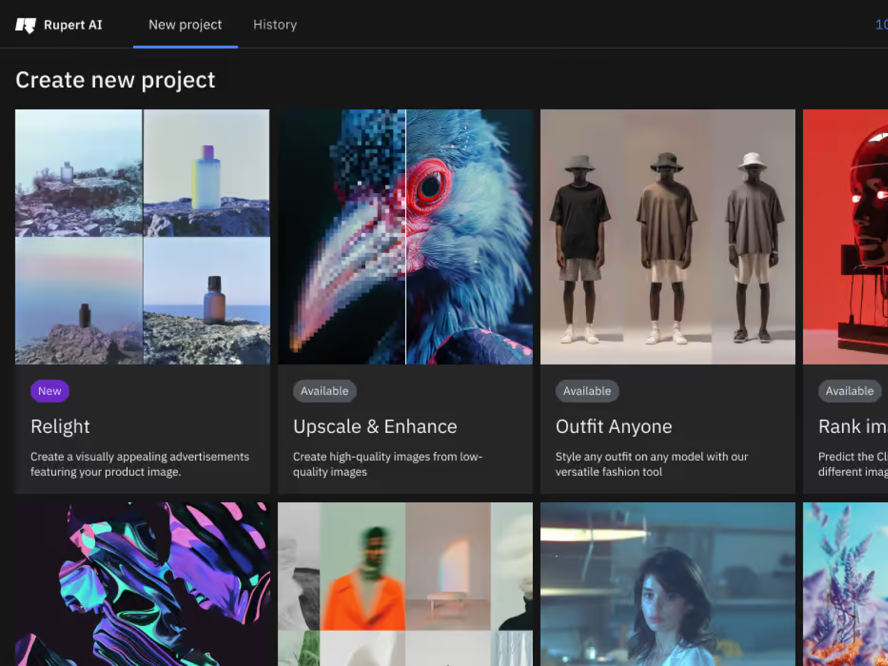Click the Create new project heading

[115, 80]
